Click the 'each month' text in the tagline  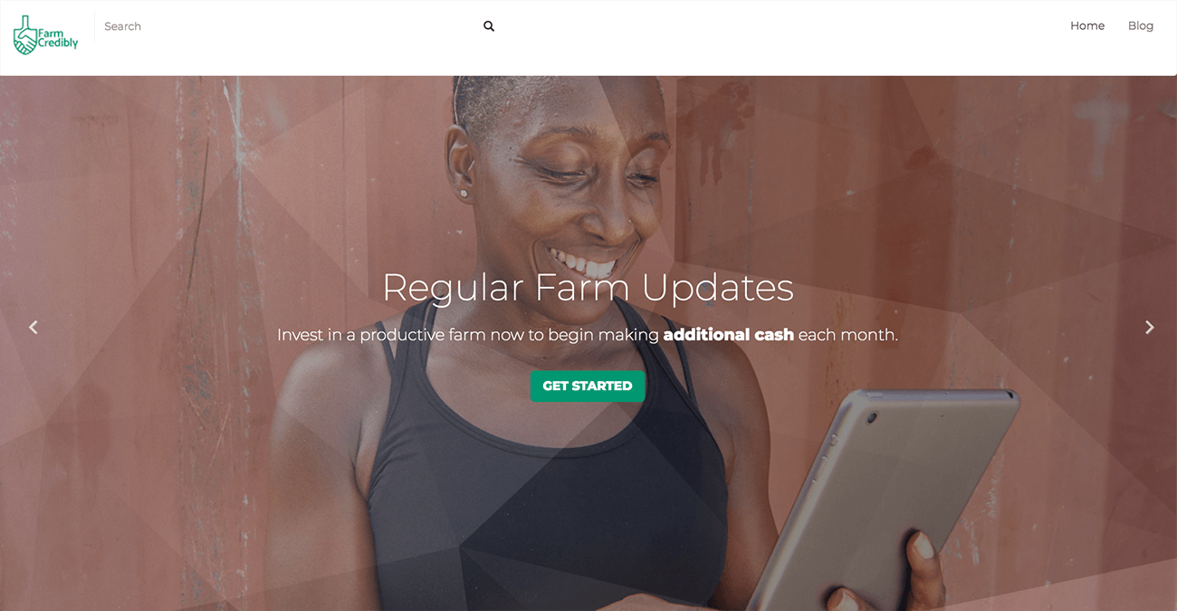coord(848,335)
